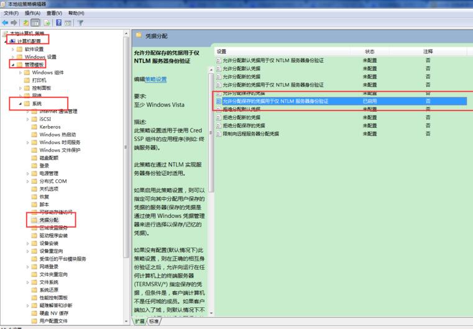Select the 凭据分配 folder in tree

coord(48,220)
